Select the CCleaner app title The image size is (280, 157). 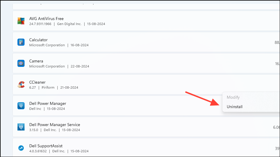point(37,82)
